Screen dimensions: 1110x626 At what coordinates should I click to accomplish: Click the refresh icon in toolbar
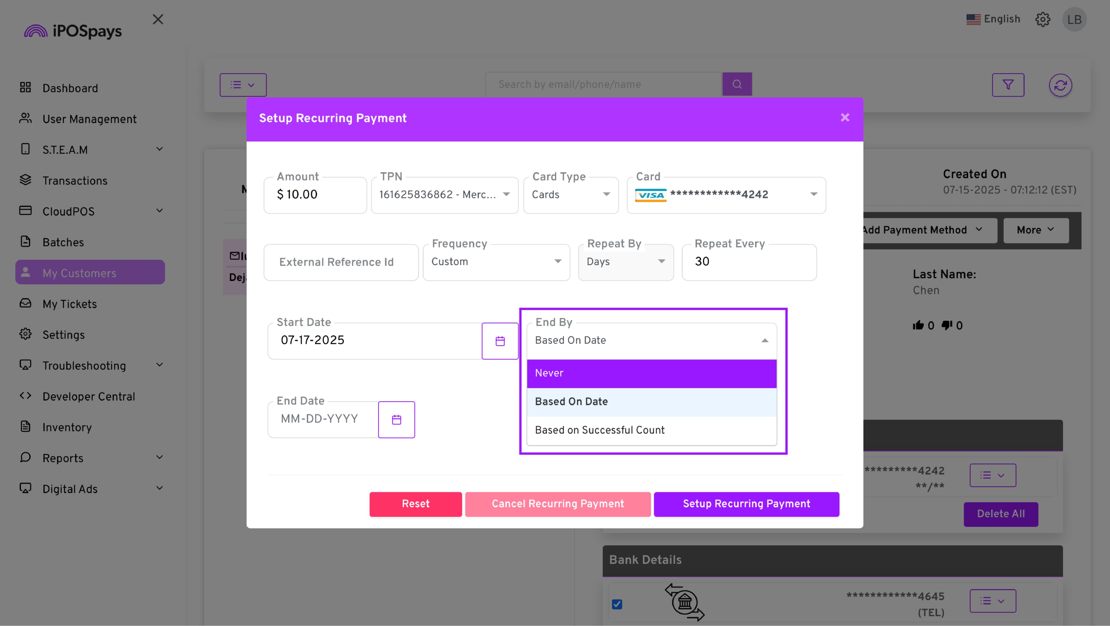1060,85
